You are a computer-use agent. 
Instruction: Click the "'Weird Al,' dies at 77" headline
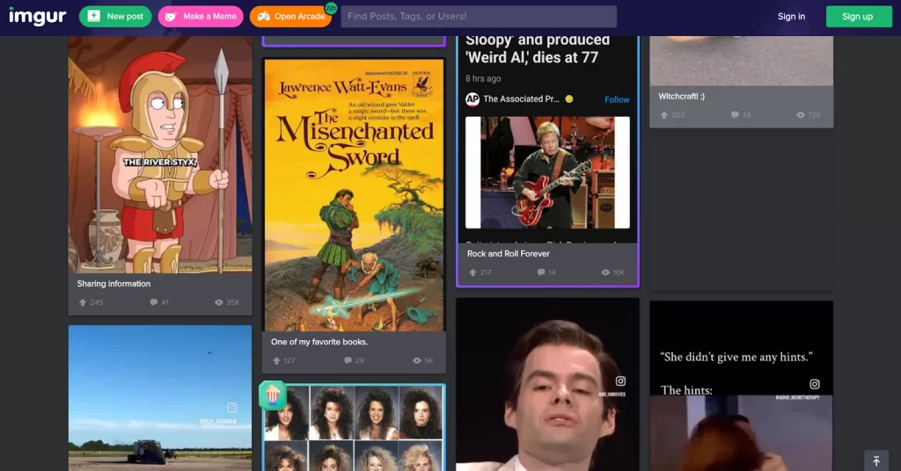tap(532, 57)
